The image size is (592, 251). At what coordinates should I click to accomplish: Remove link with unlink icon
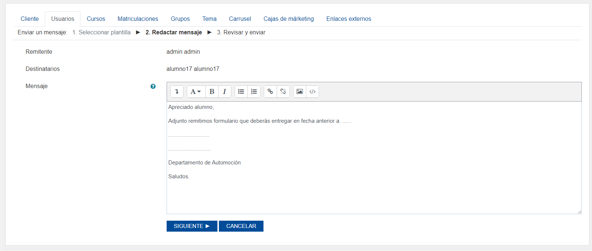pyautogui.click(x=283, y=92)
